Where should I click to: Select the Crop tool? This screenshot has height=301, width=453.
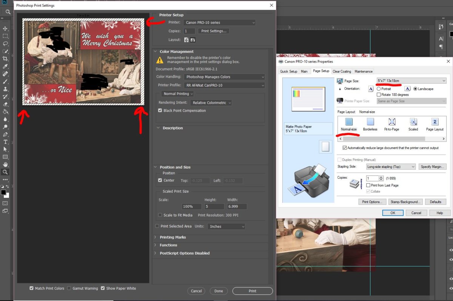pyautogui.click(x=5, y=59)
